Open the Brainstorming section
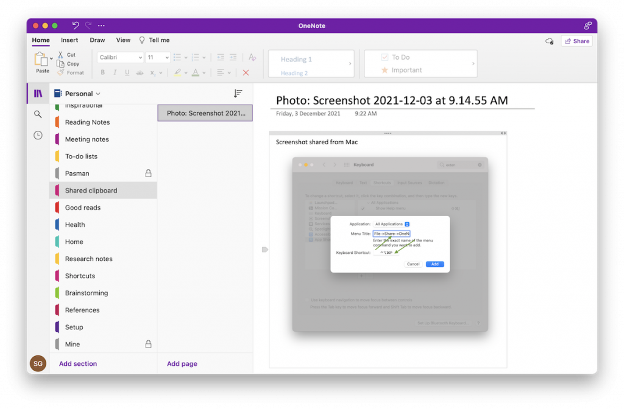The height and width of the screenshot is (409, 624). click(x=103, y=293)
